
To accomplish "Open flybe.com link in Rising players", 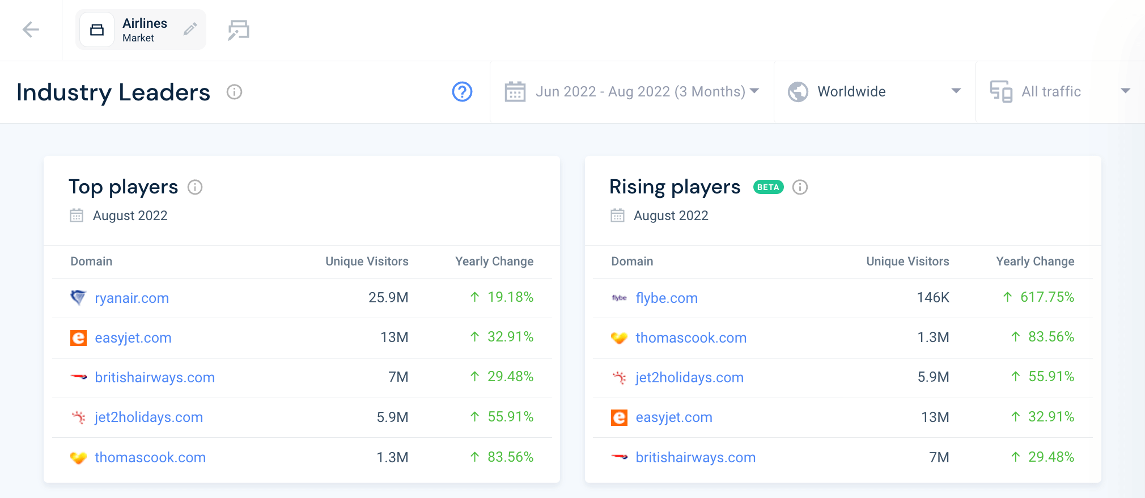I will point(667,298).
